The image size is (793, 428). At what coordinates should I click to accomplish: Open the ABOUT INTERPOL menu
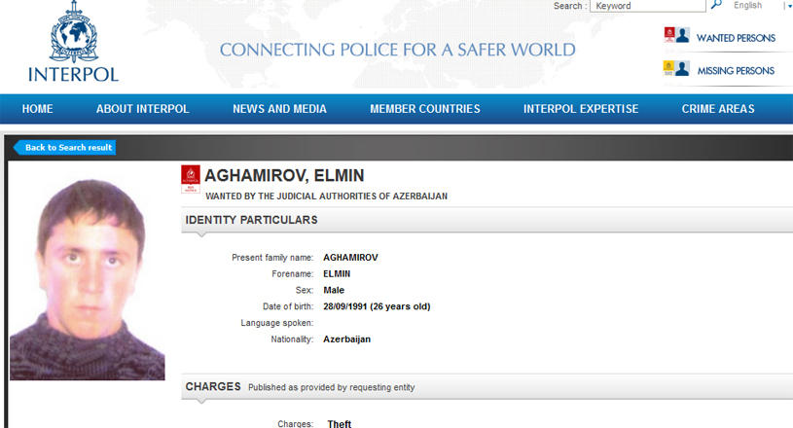[143, 109]
